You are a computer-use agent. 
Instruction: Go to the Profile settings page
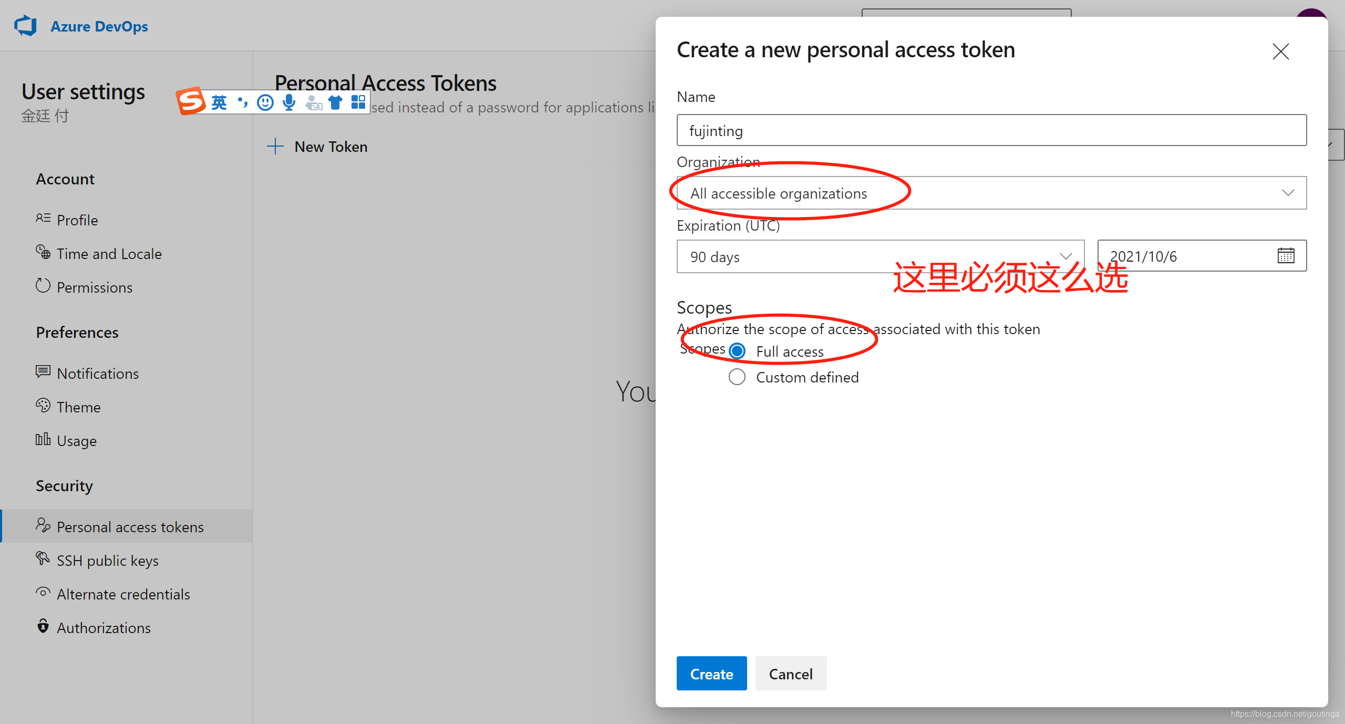(x=77, y=220)
